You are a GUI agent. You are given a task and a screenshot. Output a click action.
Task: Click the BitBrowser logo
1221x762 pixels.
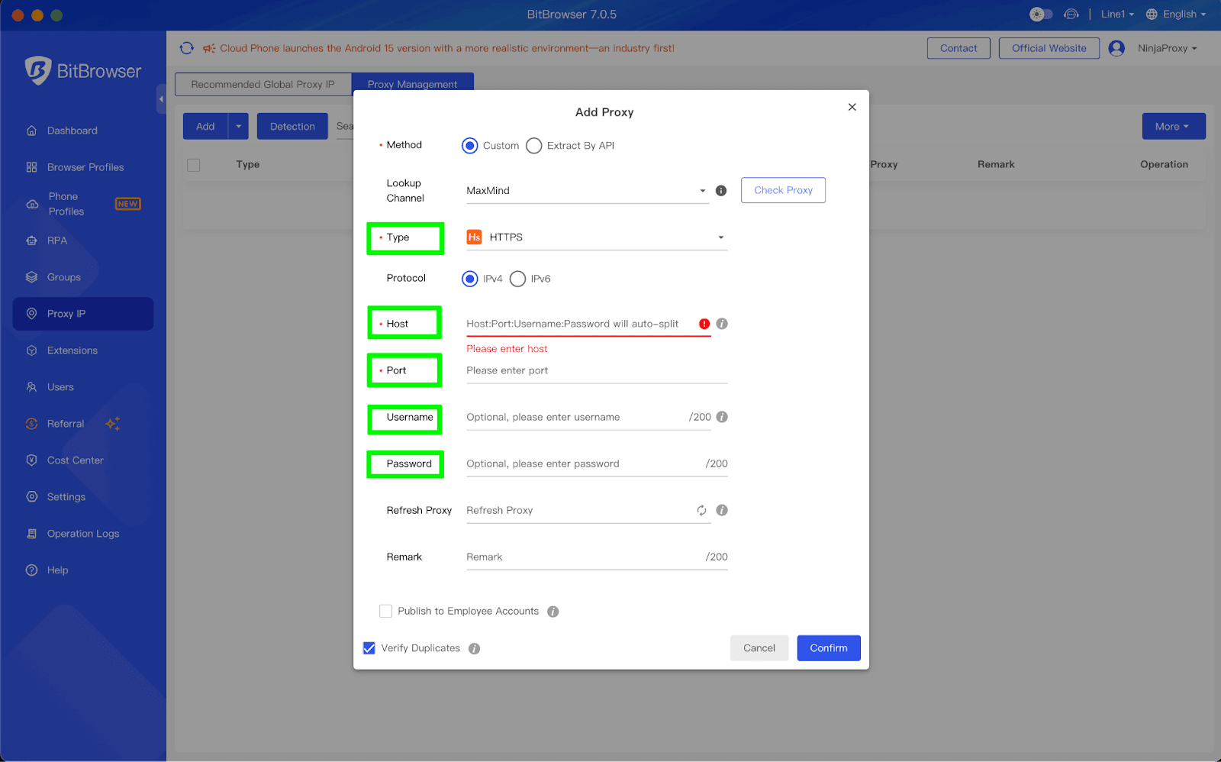point(83,71)
